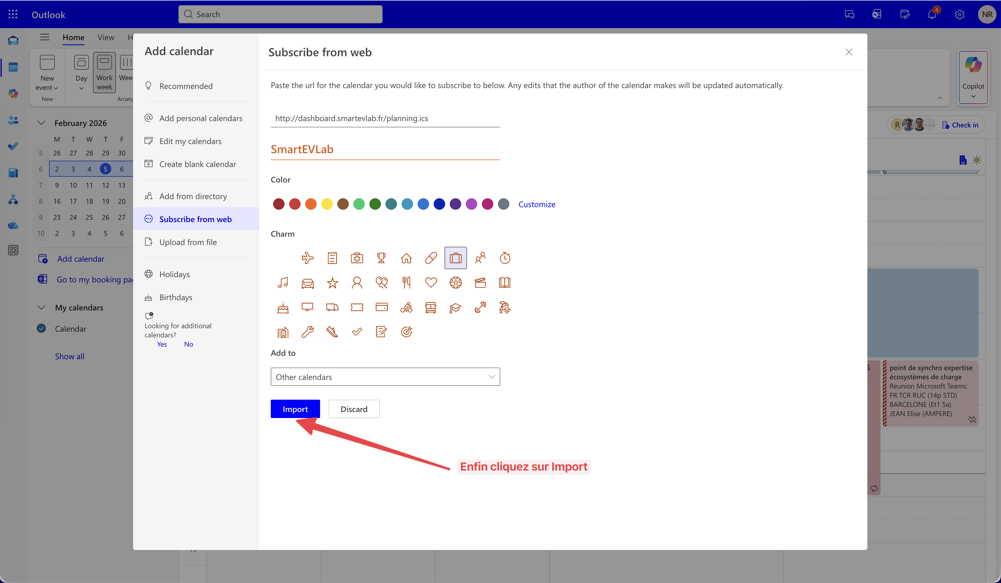Collapse the February 2026 mini calendar
The image size is (1001, 583).
[41, 123]
